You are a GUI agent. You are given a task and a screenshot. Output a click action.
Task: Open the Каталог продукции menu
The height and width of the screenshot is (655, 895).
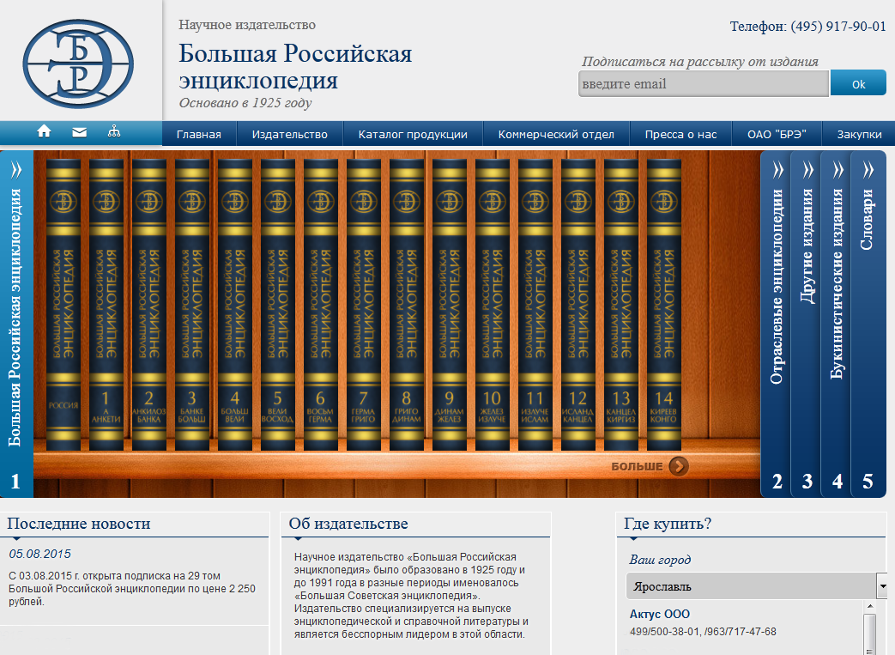pos(413,134)
